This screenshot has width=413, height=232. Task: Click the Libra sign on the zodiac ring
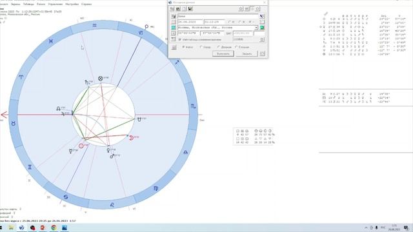185,152
